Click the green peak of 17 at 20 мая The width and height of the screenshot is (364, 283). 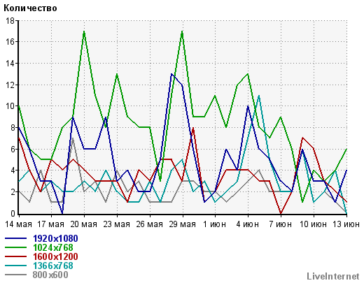pos(84,31)
